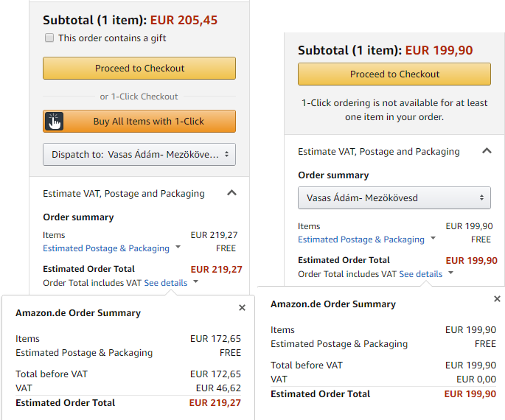
Task: Open right Estimated Postage & Packaging link
Action: [x=361, y=239]
